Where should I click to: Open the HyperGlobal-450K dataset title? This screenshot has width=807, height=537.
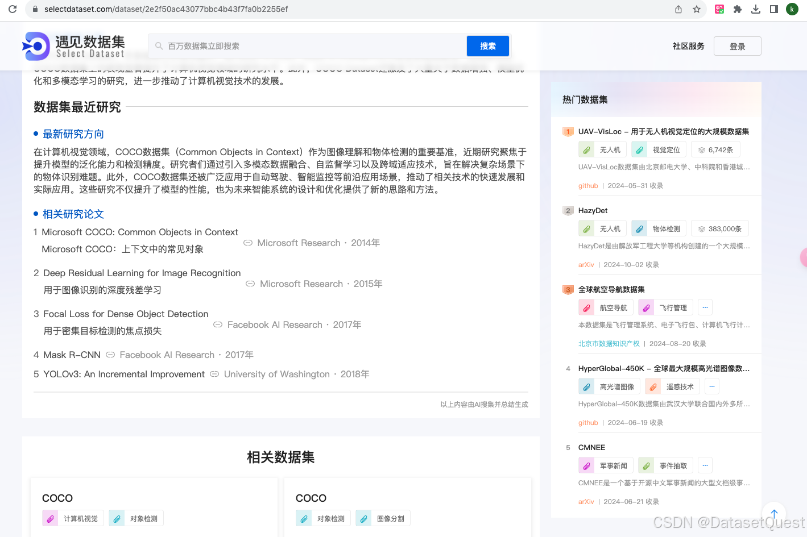664,368
